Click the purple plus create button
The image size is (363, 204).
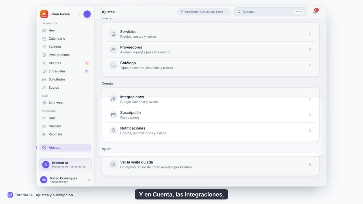pyautogui.click(x=87, y=14)
